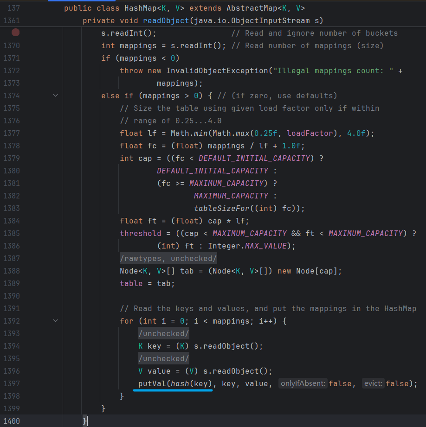This screenshot has height=427, width=426.
Task: Click DEFAULT_INITIAL_CAPACITY on line 1380
Action: coord(213,171)
